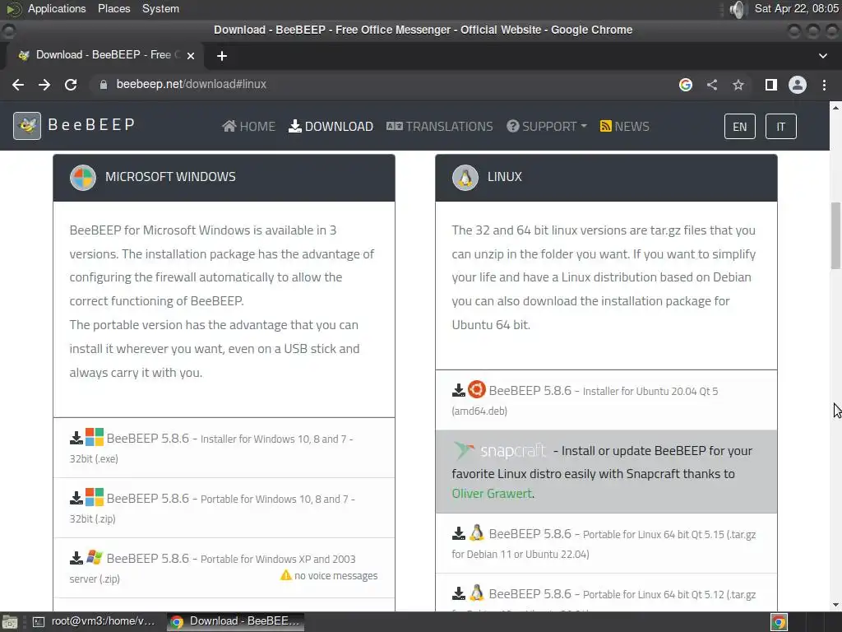This screenshot has width=842, height=632.
Task: Click the show desktop icon in the bottom panel
Action: (10, 622)
